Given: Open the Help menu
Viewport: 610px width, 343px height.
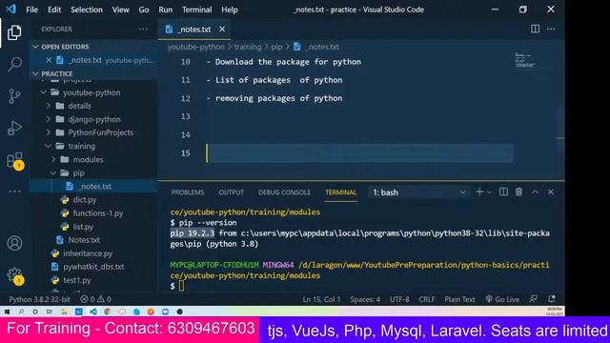Looking at the screenshot, I should [230, 10].
